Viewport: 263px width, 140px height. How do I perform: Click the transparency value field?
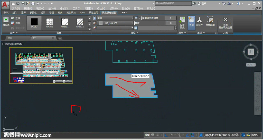pos(171,18)
